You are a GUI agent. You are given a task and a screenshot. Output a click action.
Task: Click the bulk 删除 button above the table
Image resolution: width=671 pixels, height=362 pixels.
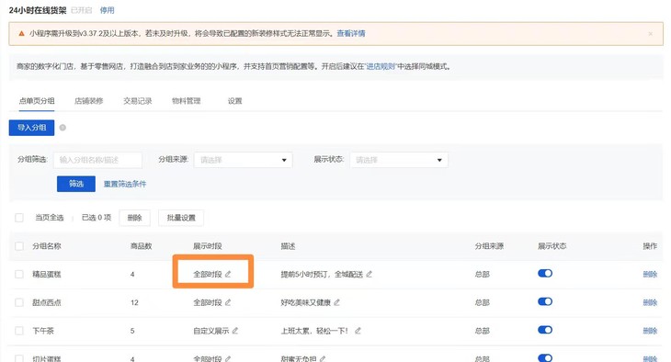pos(134,218)
